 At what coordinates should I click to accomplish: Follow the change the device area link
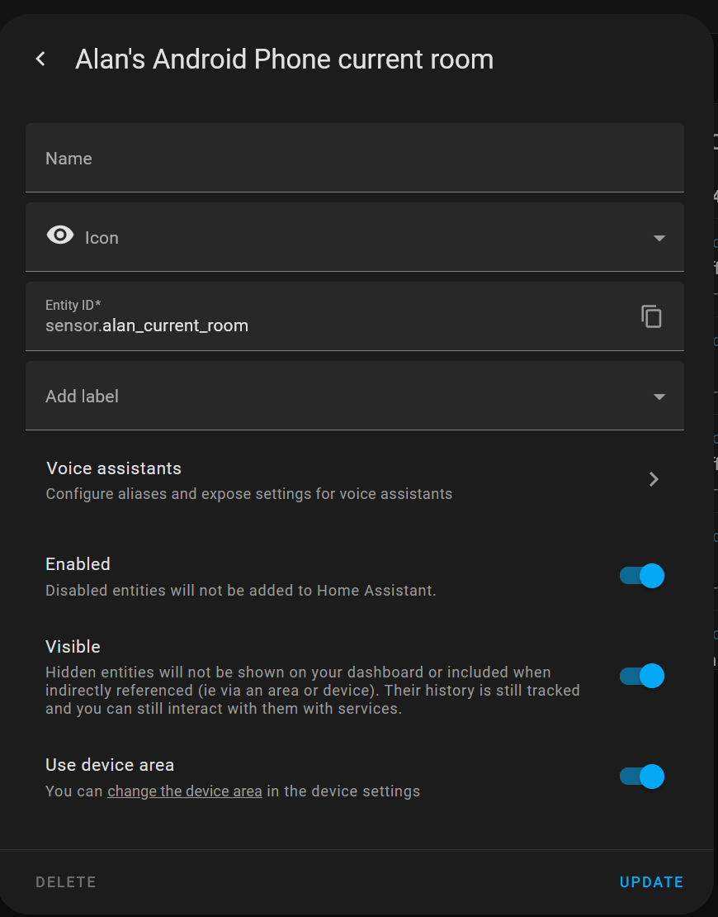[185, 791]
